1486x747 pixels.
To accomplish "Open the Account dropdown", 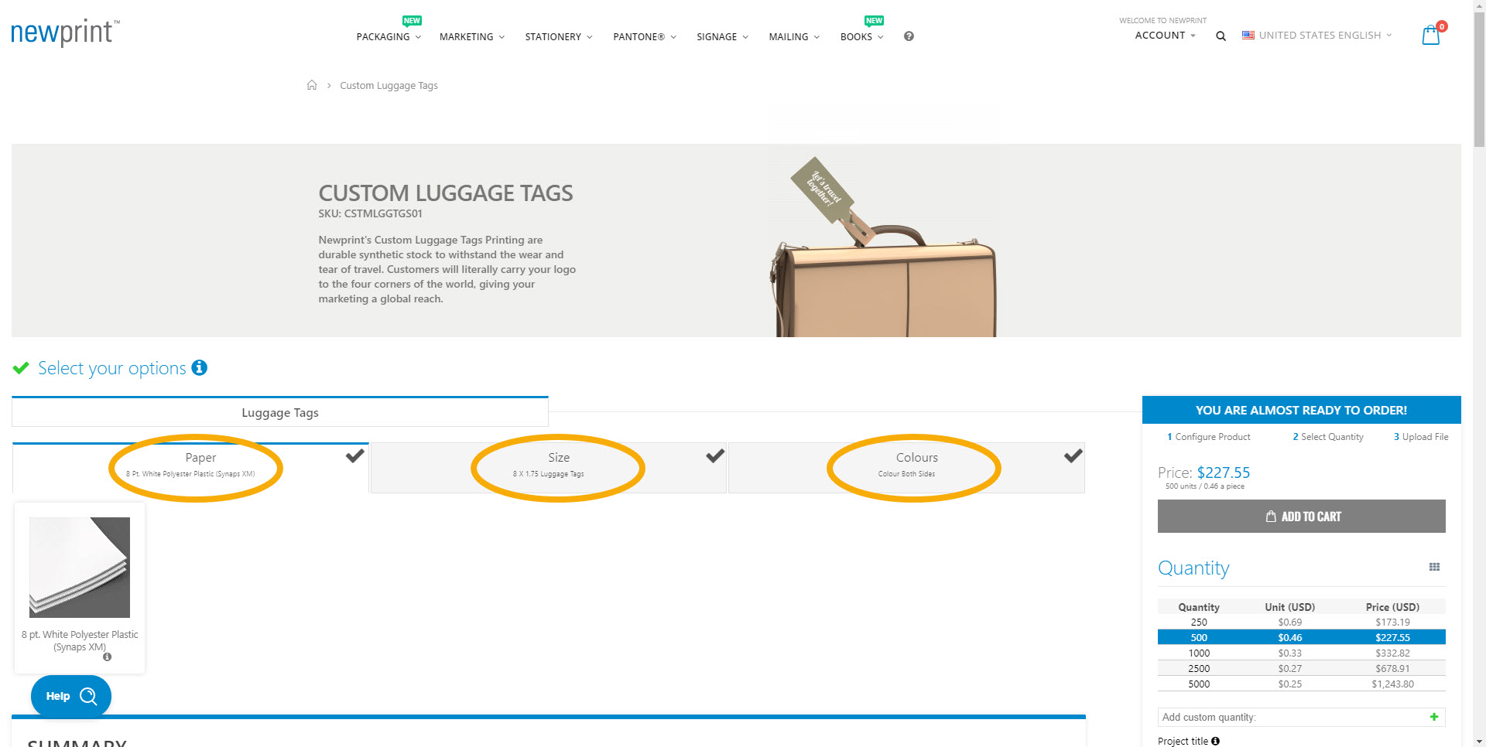I will pyautogui.click(x=1165, y=36).
